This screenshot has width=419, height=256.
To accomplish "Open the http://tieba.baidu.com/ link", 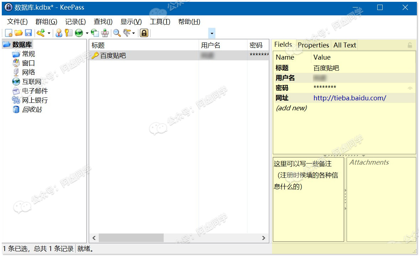I will 350,98.
